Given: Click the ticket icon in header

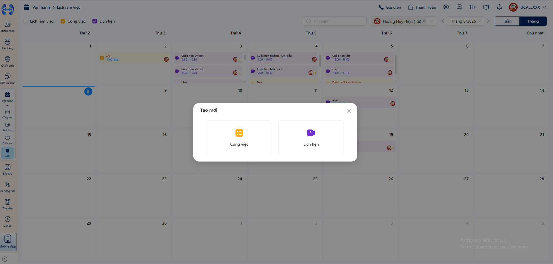Looking at the screenshot, I should (x=473, y=7).
